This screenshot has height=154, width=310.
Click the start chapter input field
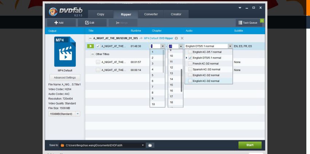[155, 46]
